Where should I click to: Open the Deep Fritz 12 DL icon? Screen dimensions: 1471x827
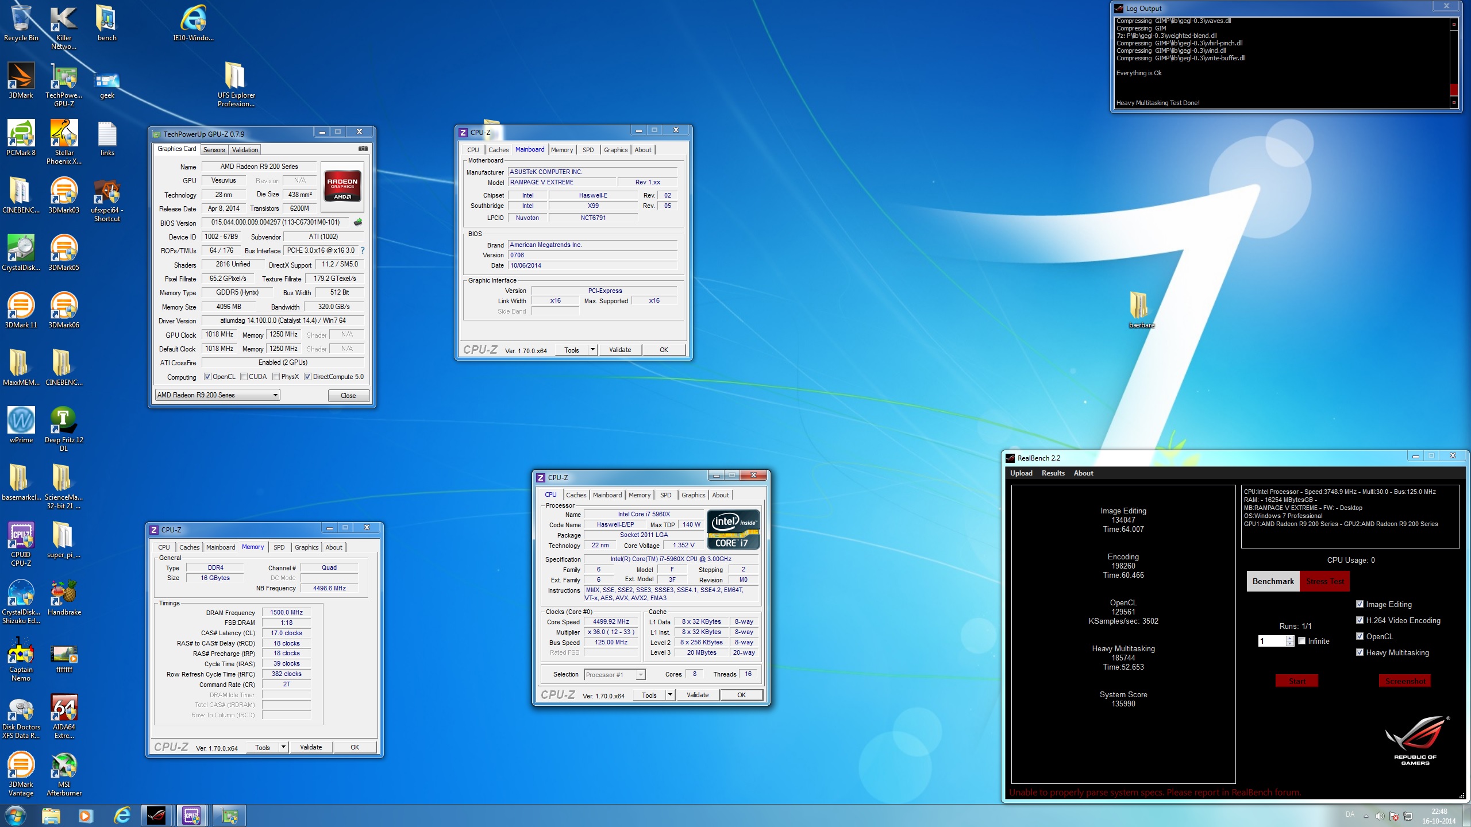coord(64,429)
